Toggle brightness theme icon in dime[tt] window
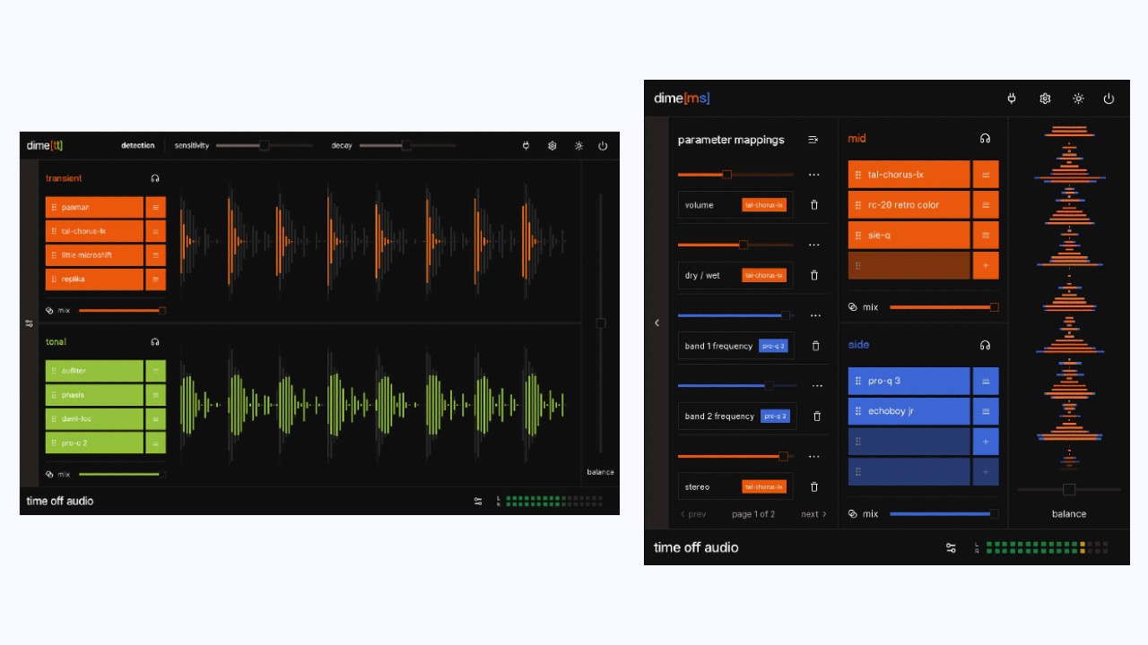This screenshot has height=645, width=1148. 578,146
